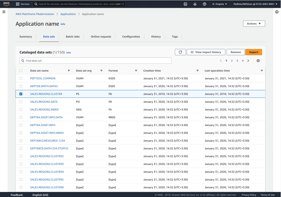Image resolution: width=281 pixels, height=197 pixels.
Task: Refresh the cataloged data sets table
Action: [180, 52]
